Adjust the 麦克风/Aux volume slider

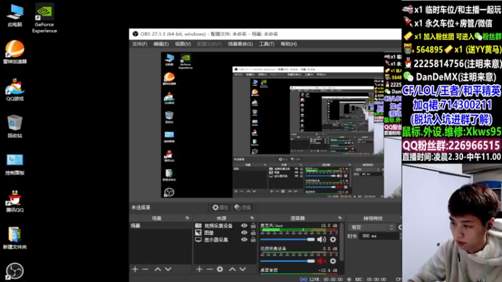click(287, 239)
